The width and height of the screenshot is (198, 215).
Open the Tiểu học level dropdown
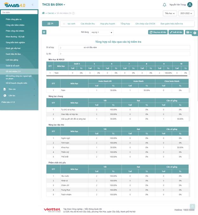coord(170,13)
